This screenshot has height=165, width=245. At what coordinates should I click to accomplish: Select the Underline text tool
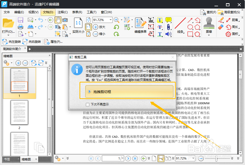160,34
